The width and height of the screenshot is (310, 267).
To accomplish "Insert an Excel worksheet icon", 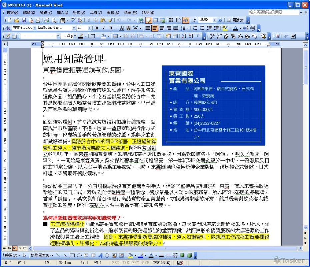I will coord(163,20).
